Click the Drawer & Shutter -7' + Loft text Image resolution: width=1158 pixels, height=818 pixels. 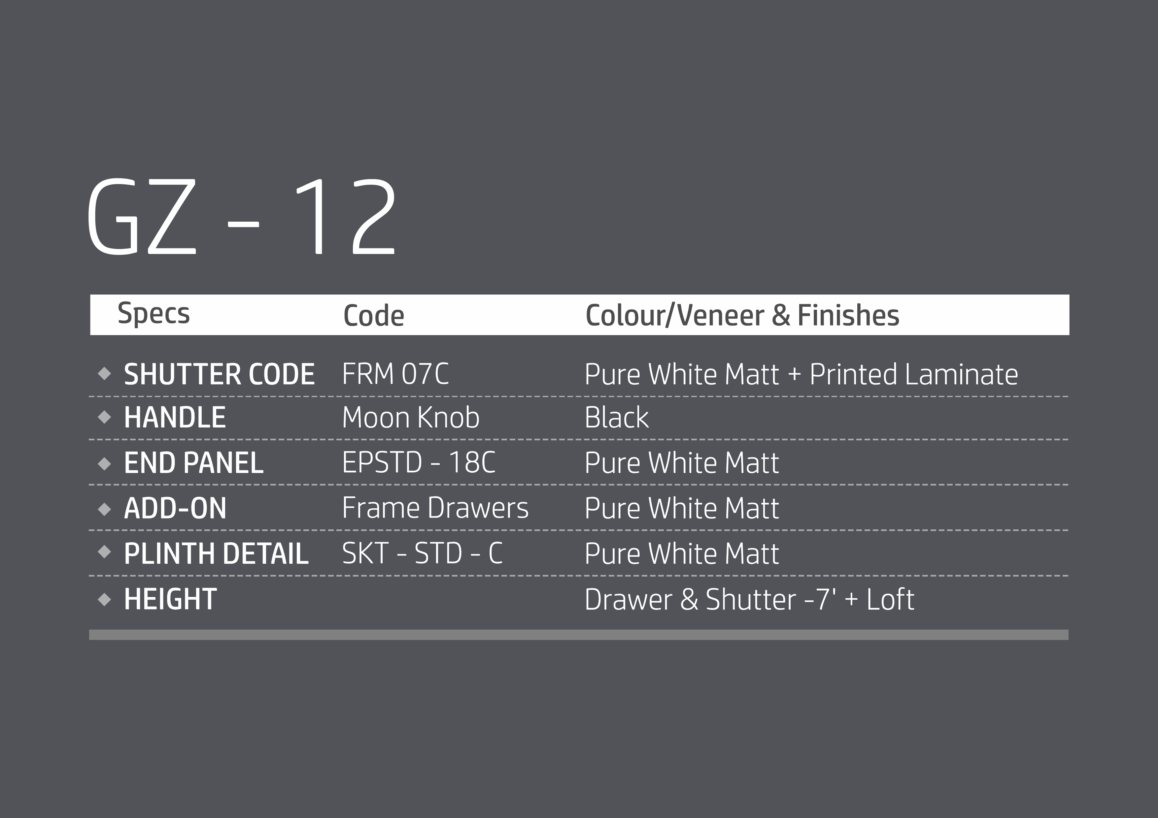coord(749,600)
